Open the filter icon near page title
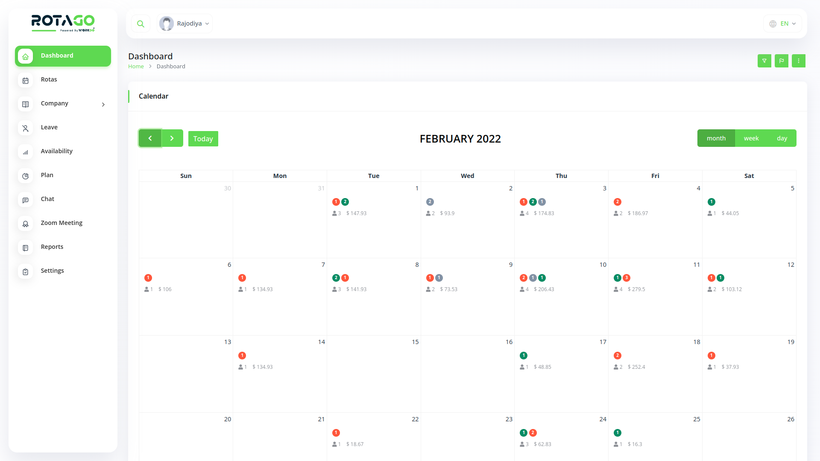 click(764, 61)
